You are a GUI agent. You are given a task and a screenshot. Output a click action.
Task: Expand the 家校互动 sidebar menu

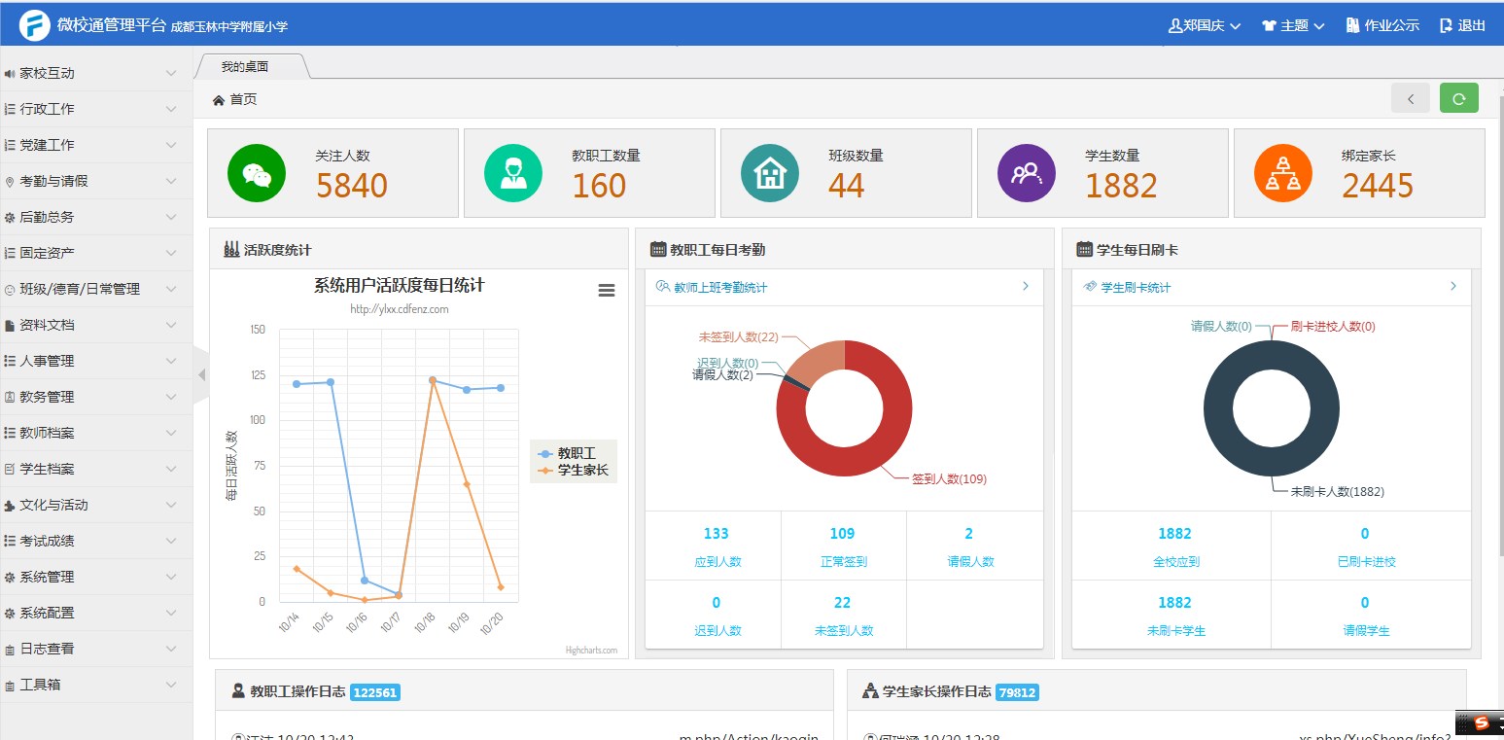click(92, 73)
